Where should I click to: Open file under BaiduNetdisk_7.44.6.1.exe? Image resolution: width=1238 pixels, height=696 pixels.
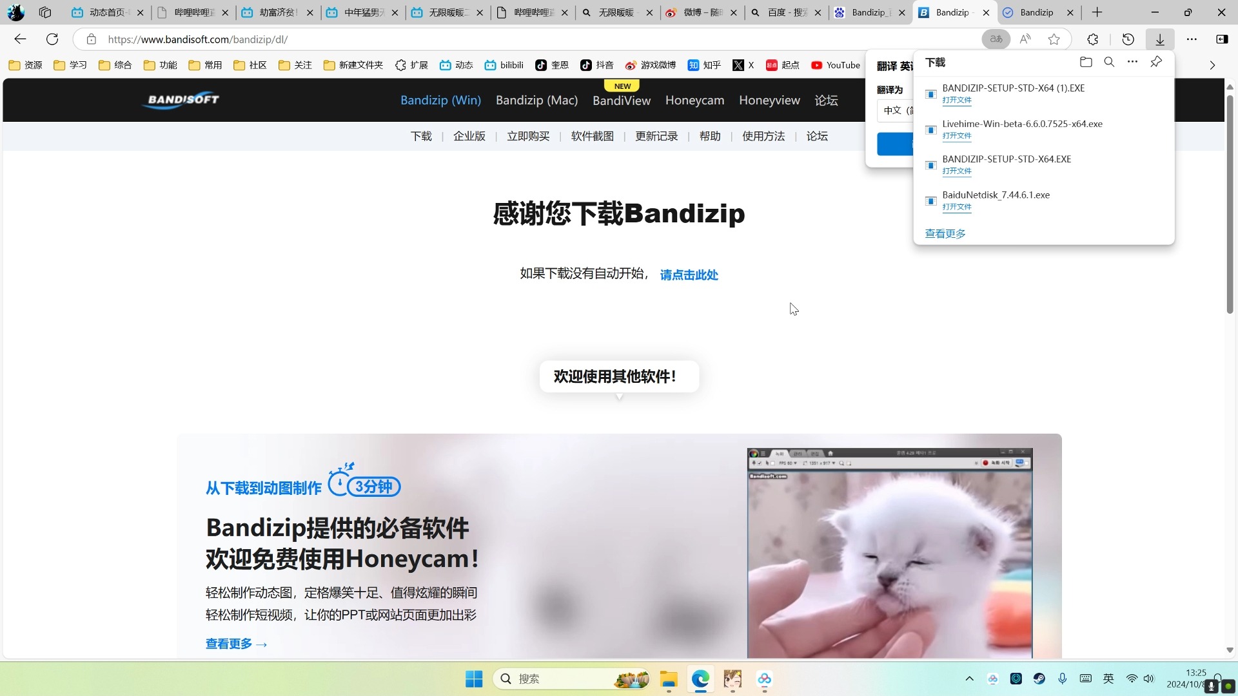pos(957,207)
